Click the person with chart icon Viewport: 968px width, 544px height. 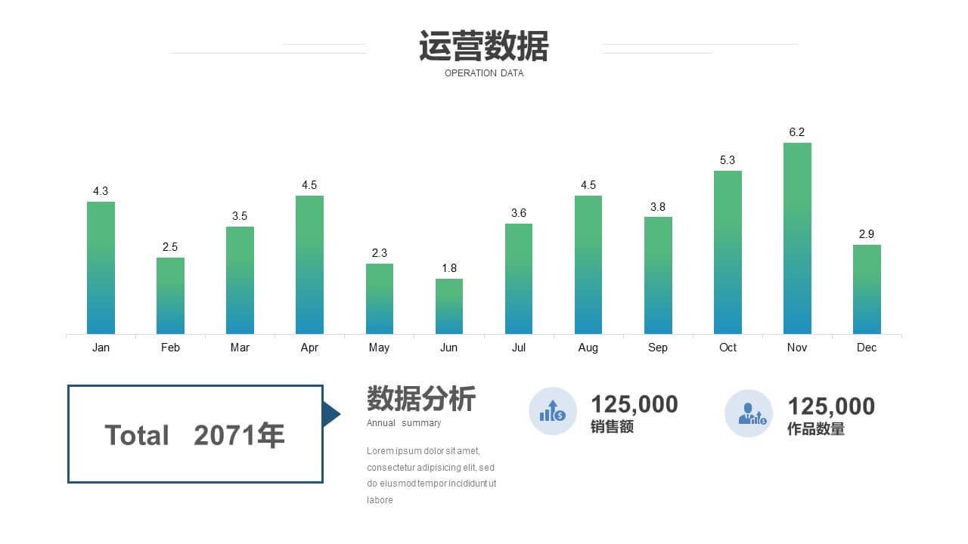pos(749,414)
